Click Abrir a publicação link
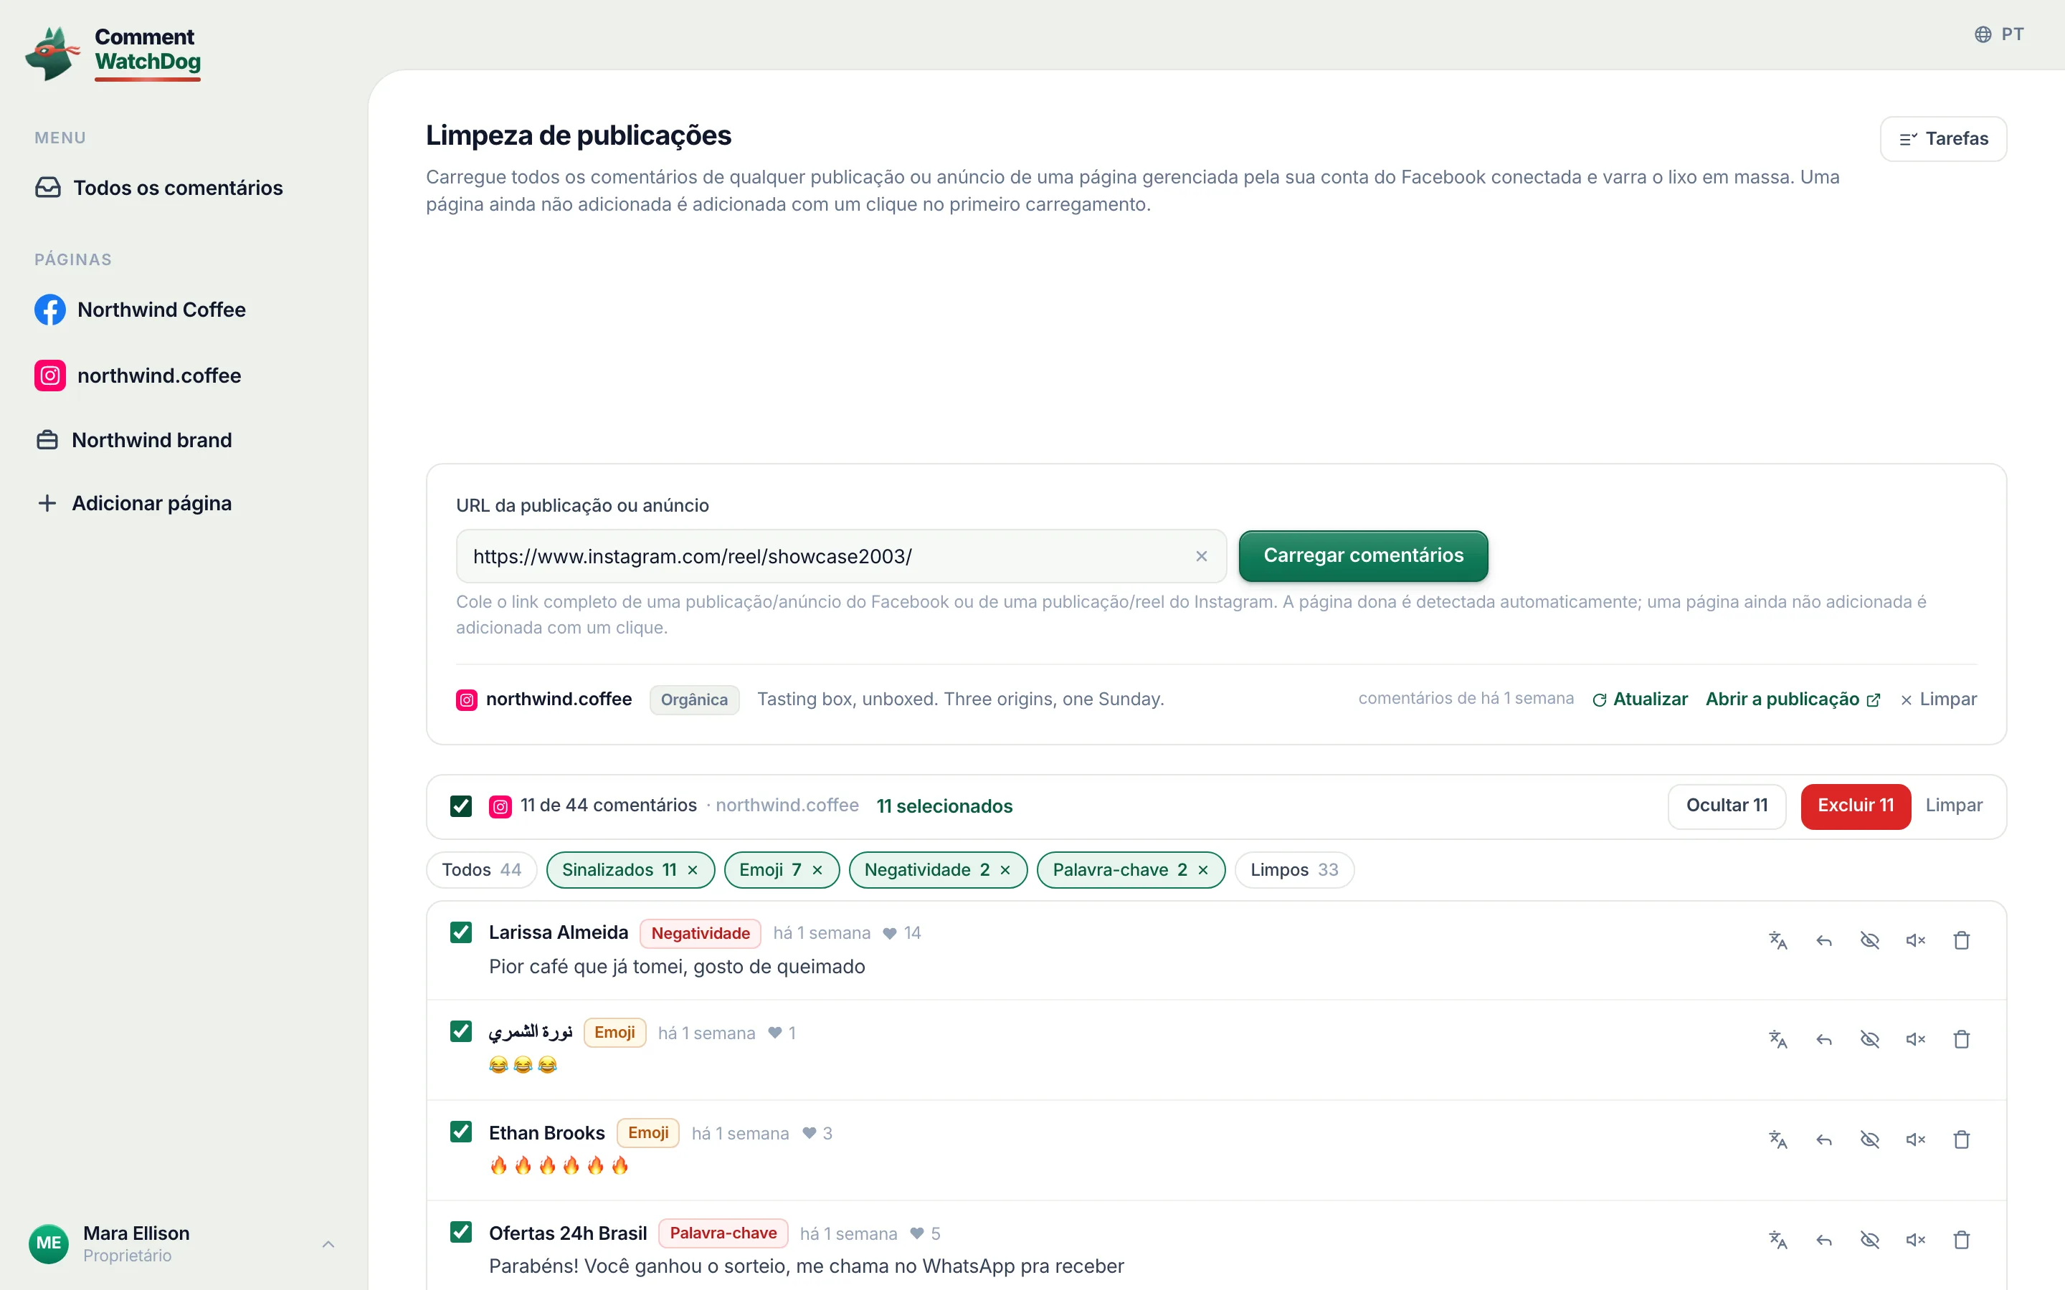2065x1290 pixels. coord(1793,699)
